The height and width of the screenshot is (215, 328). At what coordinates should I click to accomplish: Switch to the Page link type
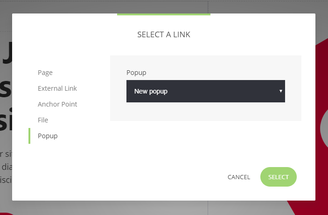click(45, 73)
